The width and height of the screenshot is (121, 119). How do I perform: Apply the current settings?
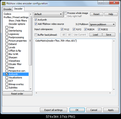[111, 110]
